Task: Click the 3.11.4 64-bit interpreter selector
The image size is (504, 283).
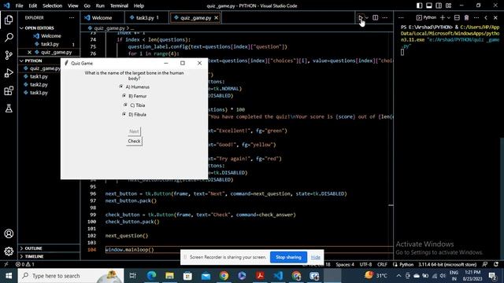Action: tap(448, 264)
